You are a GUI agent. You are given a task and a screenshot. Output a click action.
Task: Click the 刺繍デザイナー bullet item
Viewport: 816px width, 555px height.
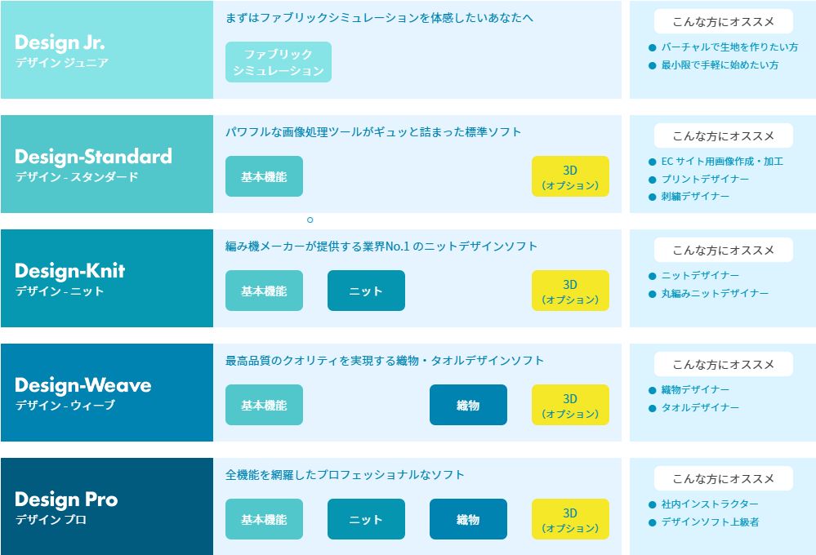tap(689, 196)
